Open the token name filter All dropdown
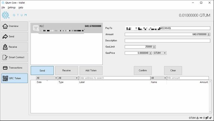The width and height of the screenshot is (214, 121). point(158,78)
